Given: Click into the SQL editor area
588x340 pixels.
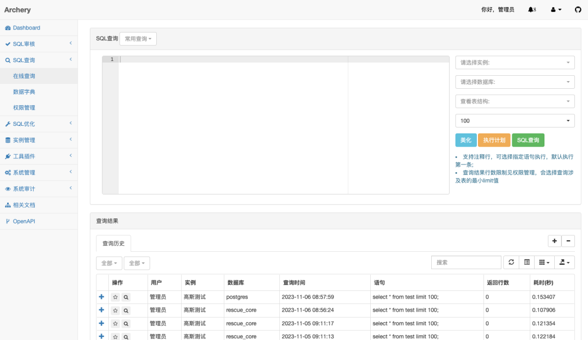Looking at the screenshot, I should click(275, 125).
